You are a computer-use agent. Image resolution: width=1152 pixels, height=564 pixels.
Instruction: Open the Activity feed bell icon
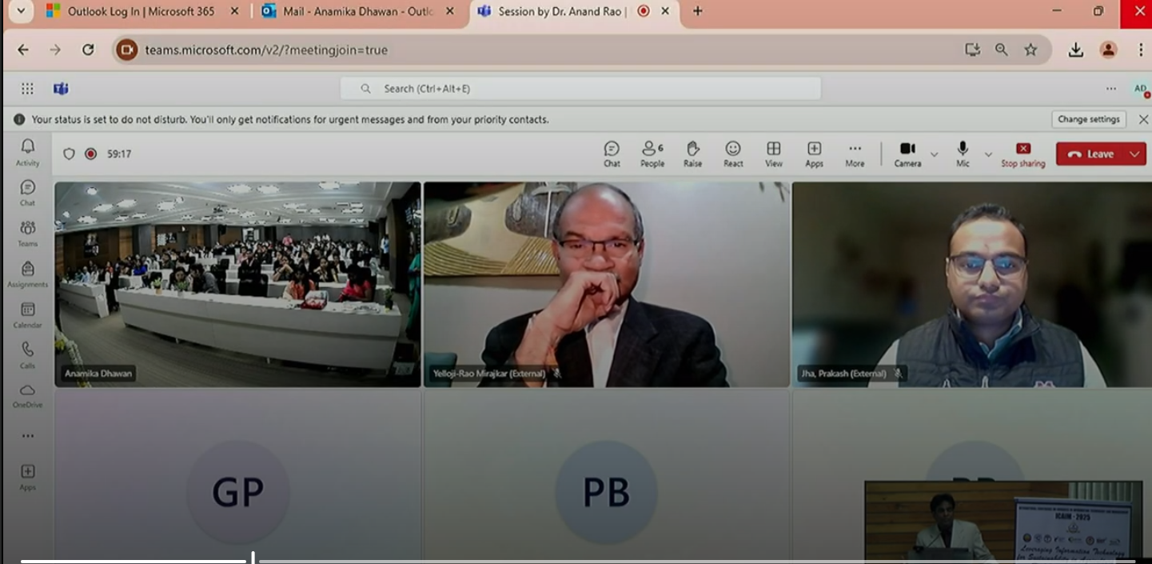[27, 151]
